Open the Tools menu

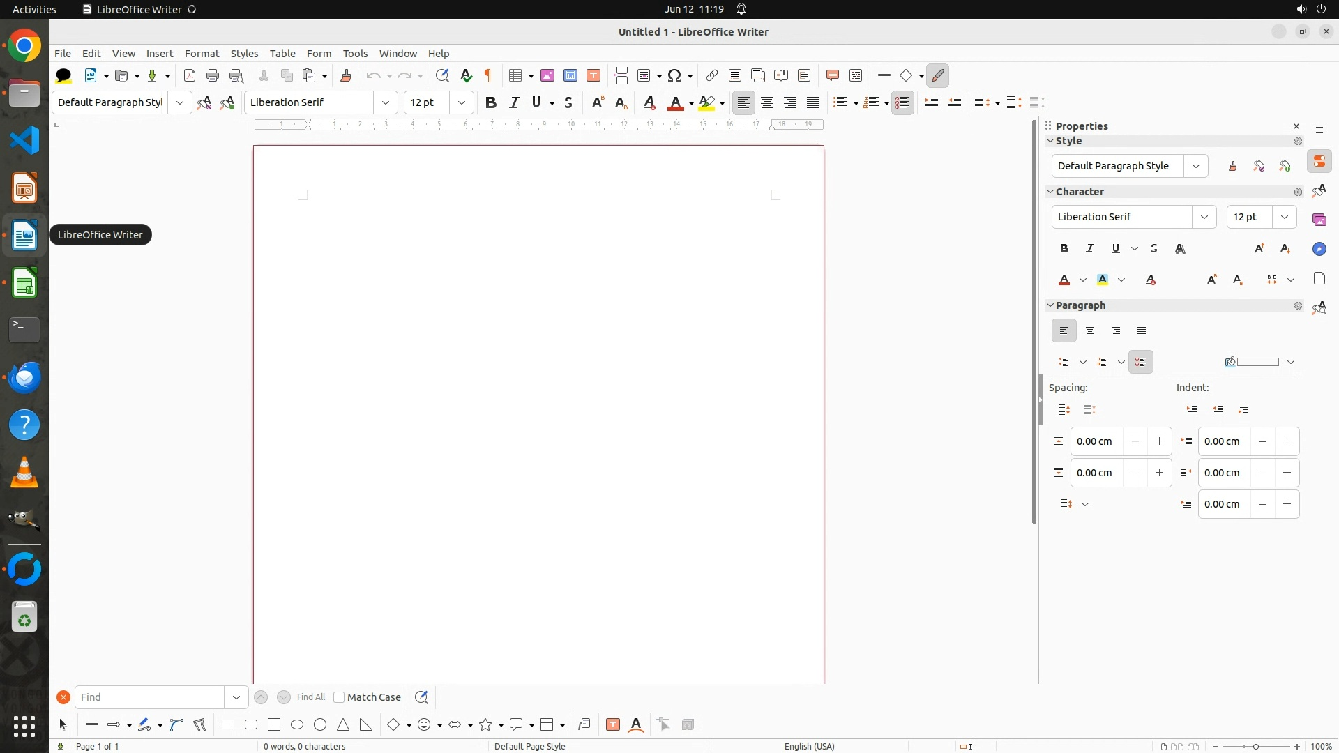click(x=355, y=53)
